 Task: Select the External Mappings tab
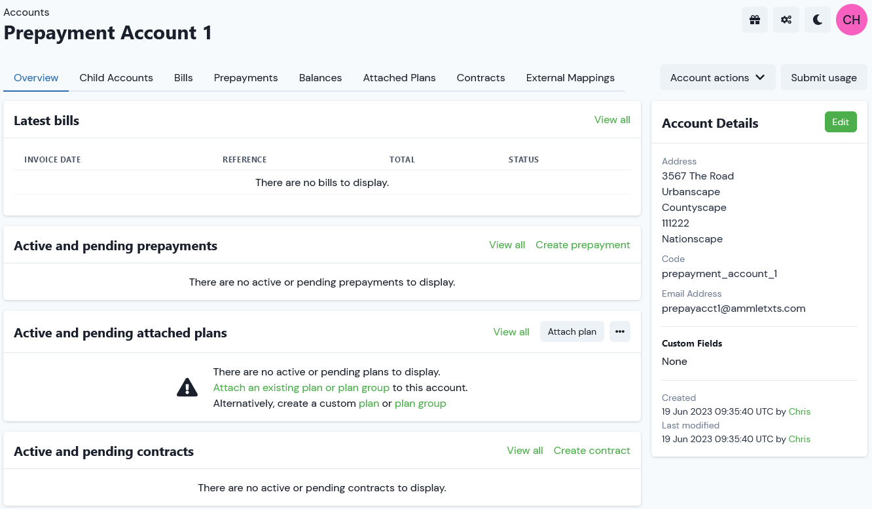[570, 77]
